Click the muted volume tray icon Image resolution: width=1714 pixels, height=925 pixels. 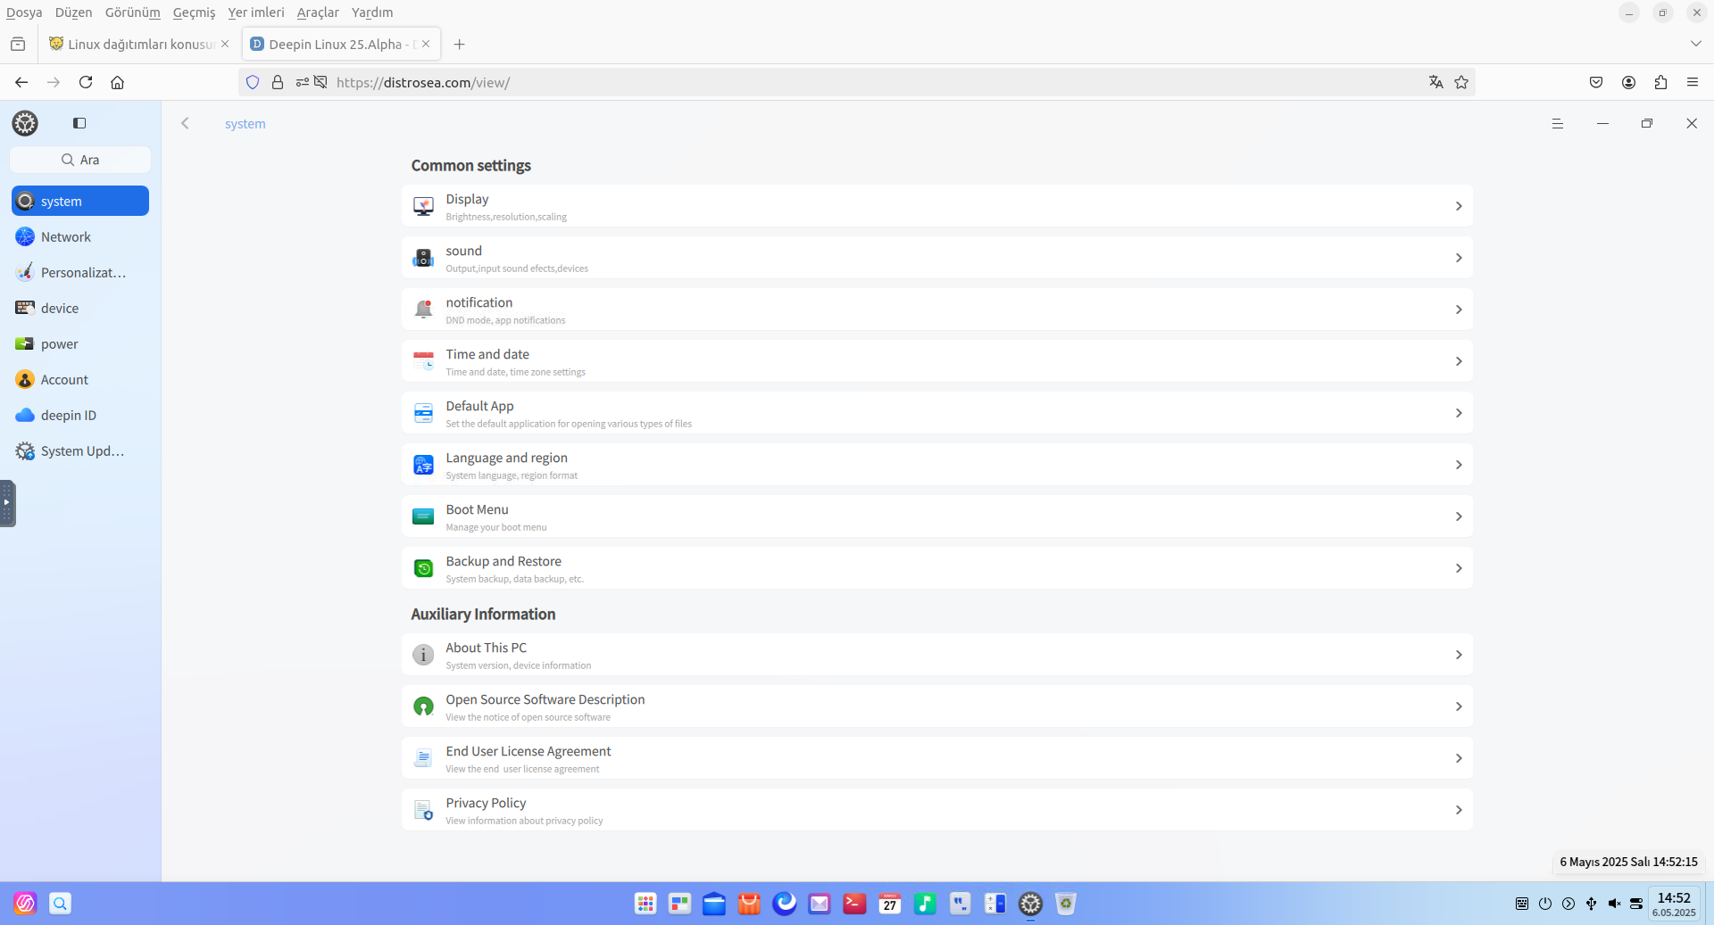1614,904
